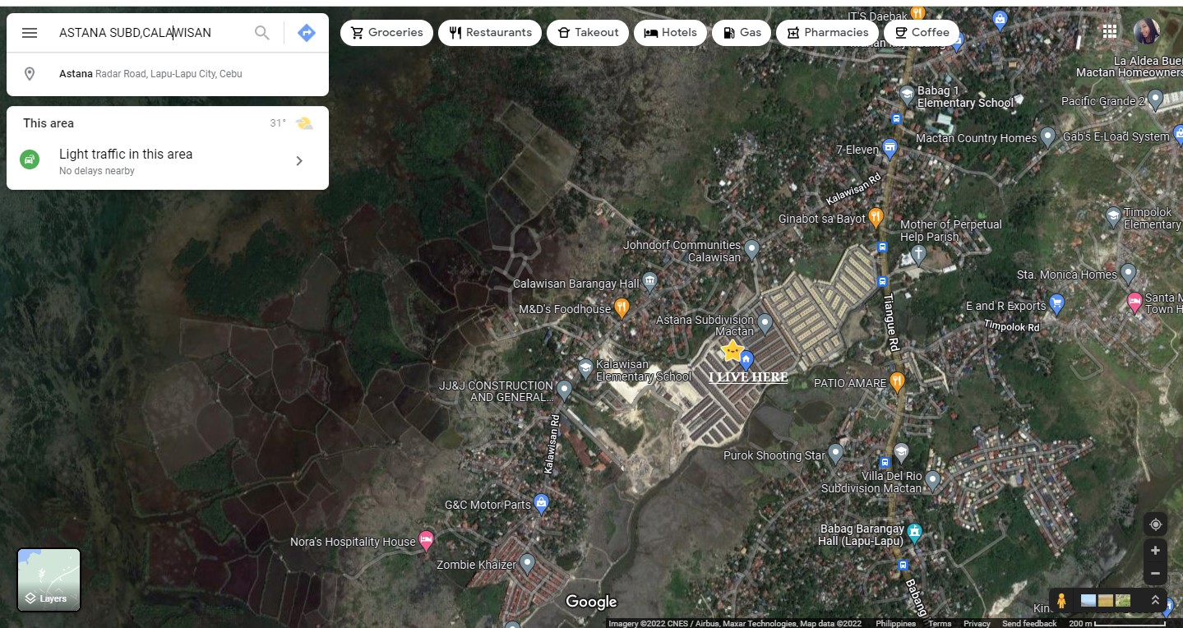Open the street imagery thumbnails strip
The width and height of the screenshot is (1183, 628).
pos(1105,601)
